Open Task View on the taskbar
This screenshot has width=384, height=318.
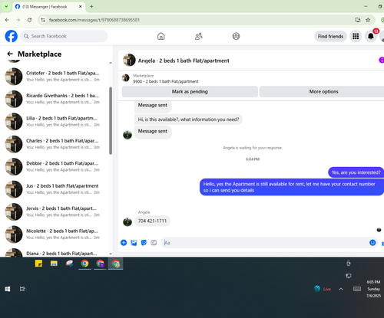(22, 289)
